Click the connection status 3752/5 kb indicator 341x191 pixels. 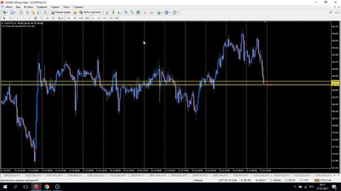[323, 180]
